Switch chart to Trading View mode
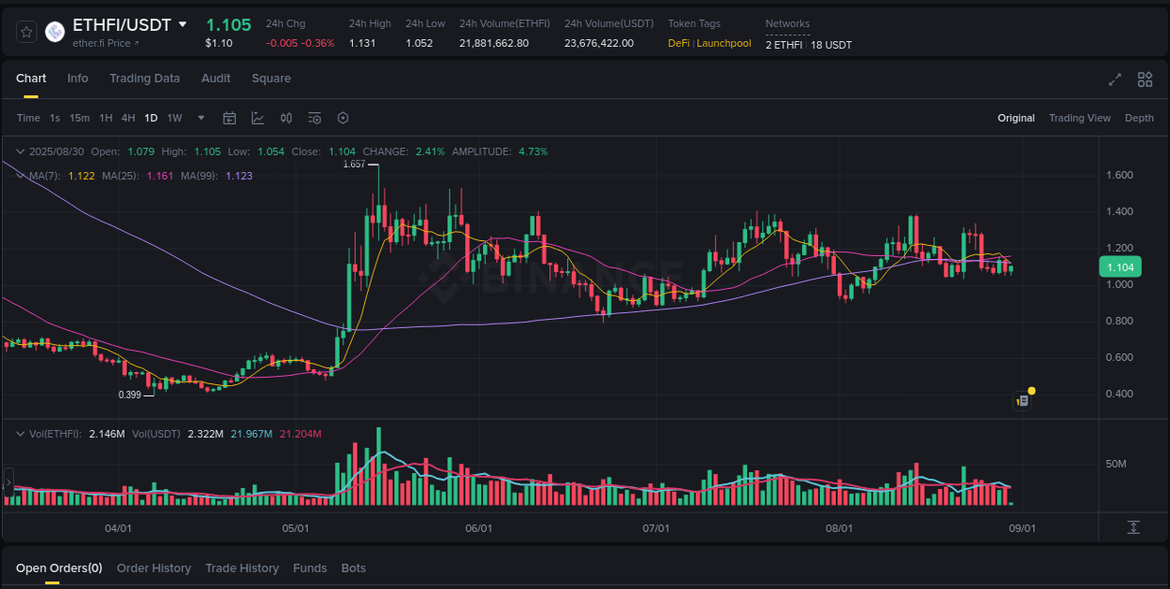This screenshot has width=1170, height=589. [1079, 118]
